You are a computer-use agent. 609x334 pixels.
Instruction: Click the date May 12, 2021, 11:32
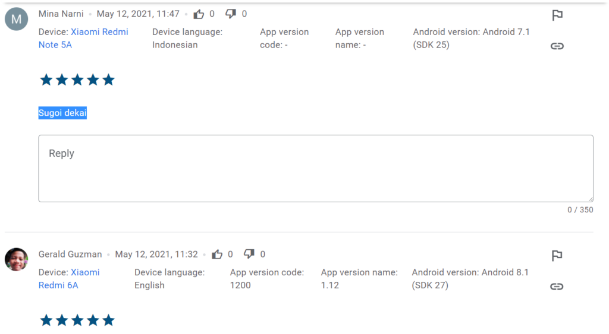coord(156,254)
